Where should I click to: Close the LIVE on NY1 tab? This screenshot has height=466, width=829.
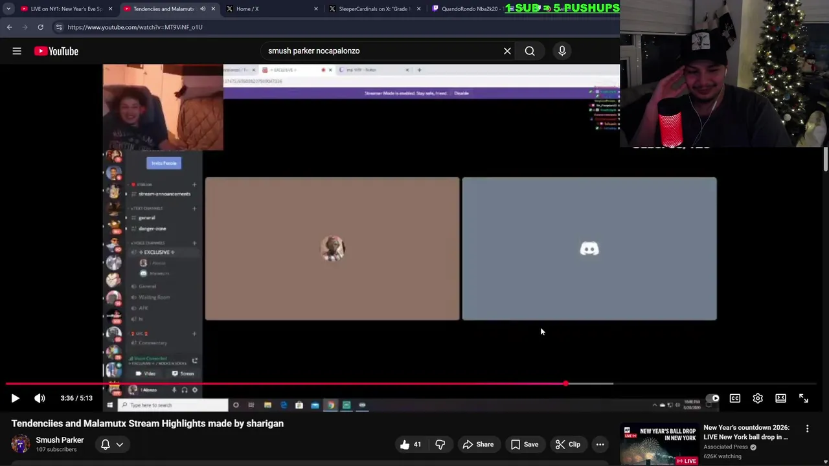coord(110,9)
